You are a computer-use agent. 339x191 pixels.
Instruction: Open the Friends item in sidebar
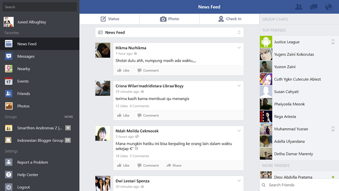[x=39, y=94]
